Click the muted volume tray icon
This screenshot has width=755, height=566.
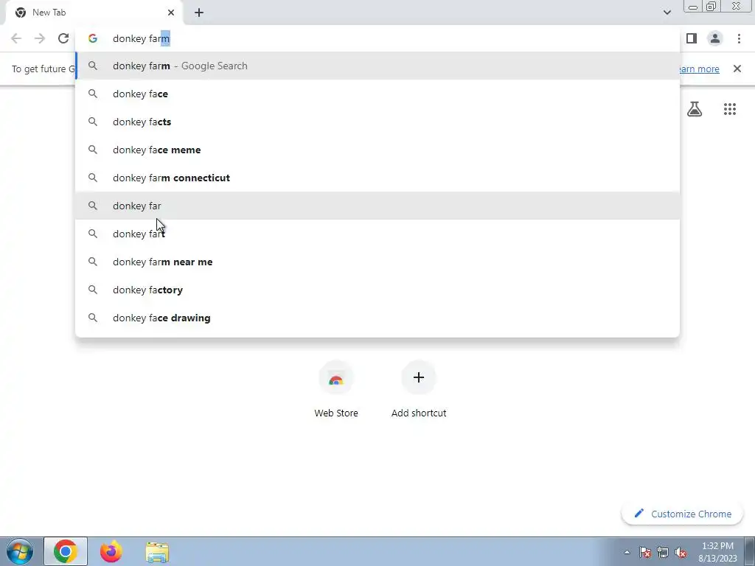[x=681, y=553]
